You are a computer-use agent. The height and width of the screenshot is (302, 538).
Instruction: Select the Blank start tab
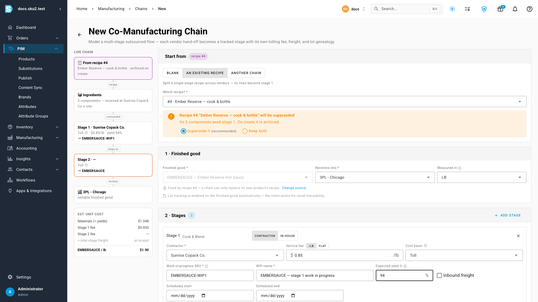173,73
